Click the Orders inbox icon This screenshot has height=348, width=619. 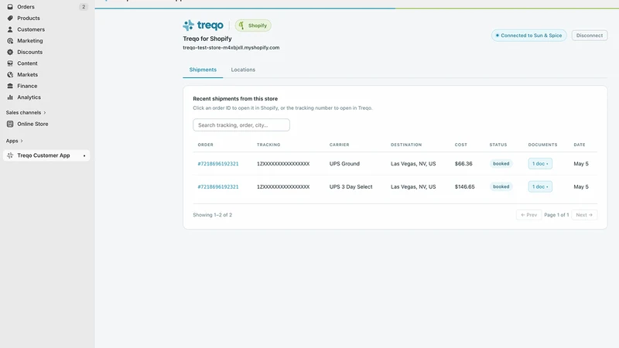10,7
